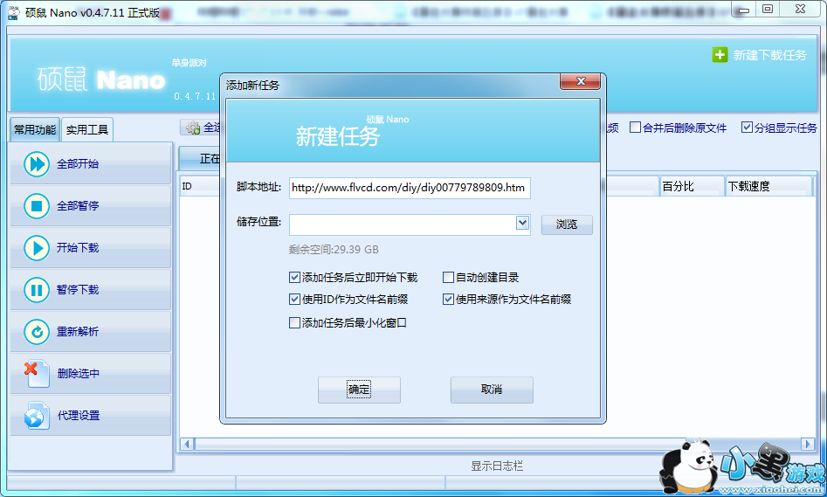The height and width of the screenshot is (497, 827).
Task: Click 百分比 column header
Action: pyautogui.click(x=692, y=186)
